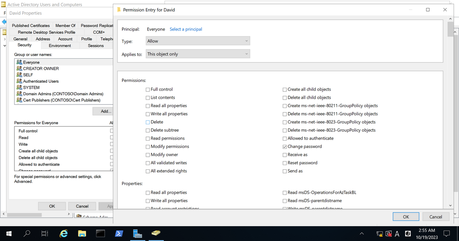Viewport: 459px width, 241px height.
Task: Open the Action Center notifications
Action: click(446, 233)
